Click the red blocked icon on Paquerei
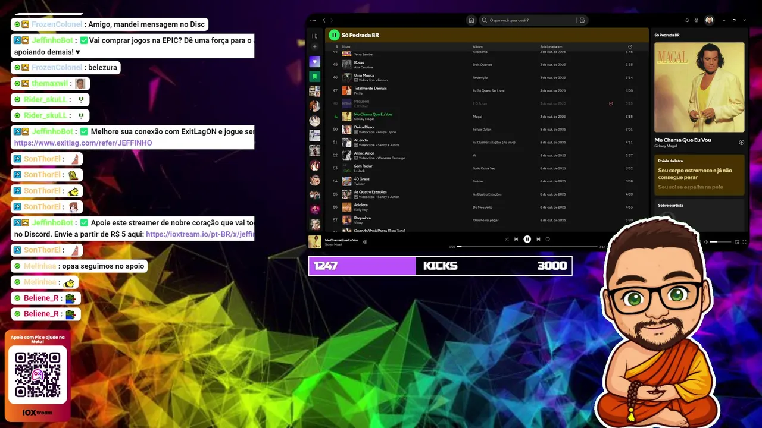 tap(611, 103)
